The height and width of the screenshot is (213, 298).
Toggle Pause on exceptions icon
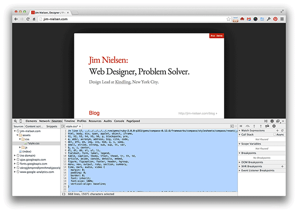[x=274, y=126]
